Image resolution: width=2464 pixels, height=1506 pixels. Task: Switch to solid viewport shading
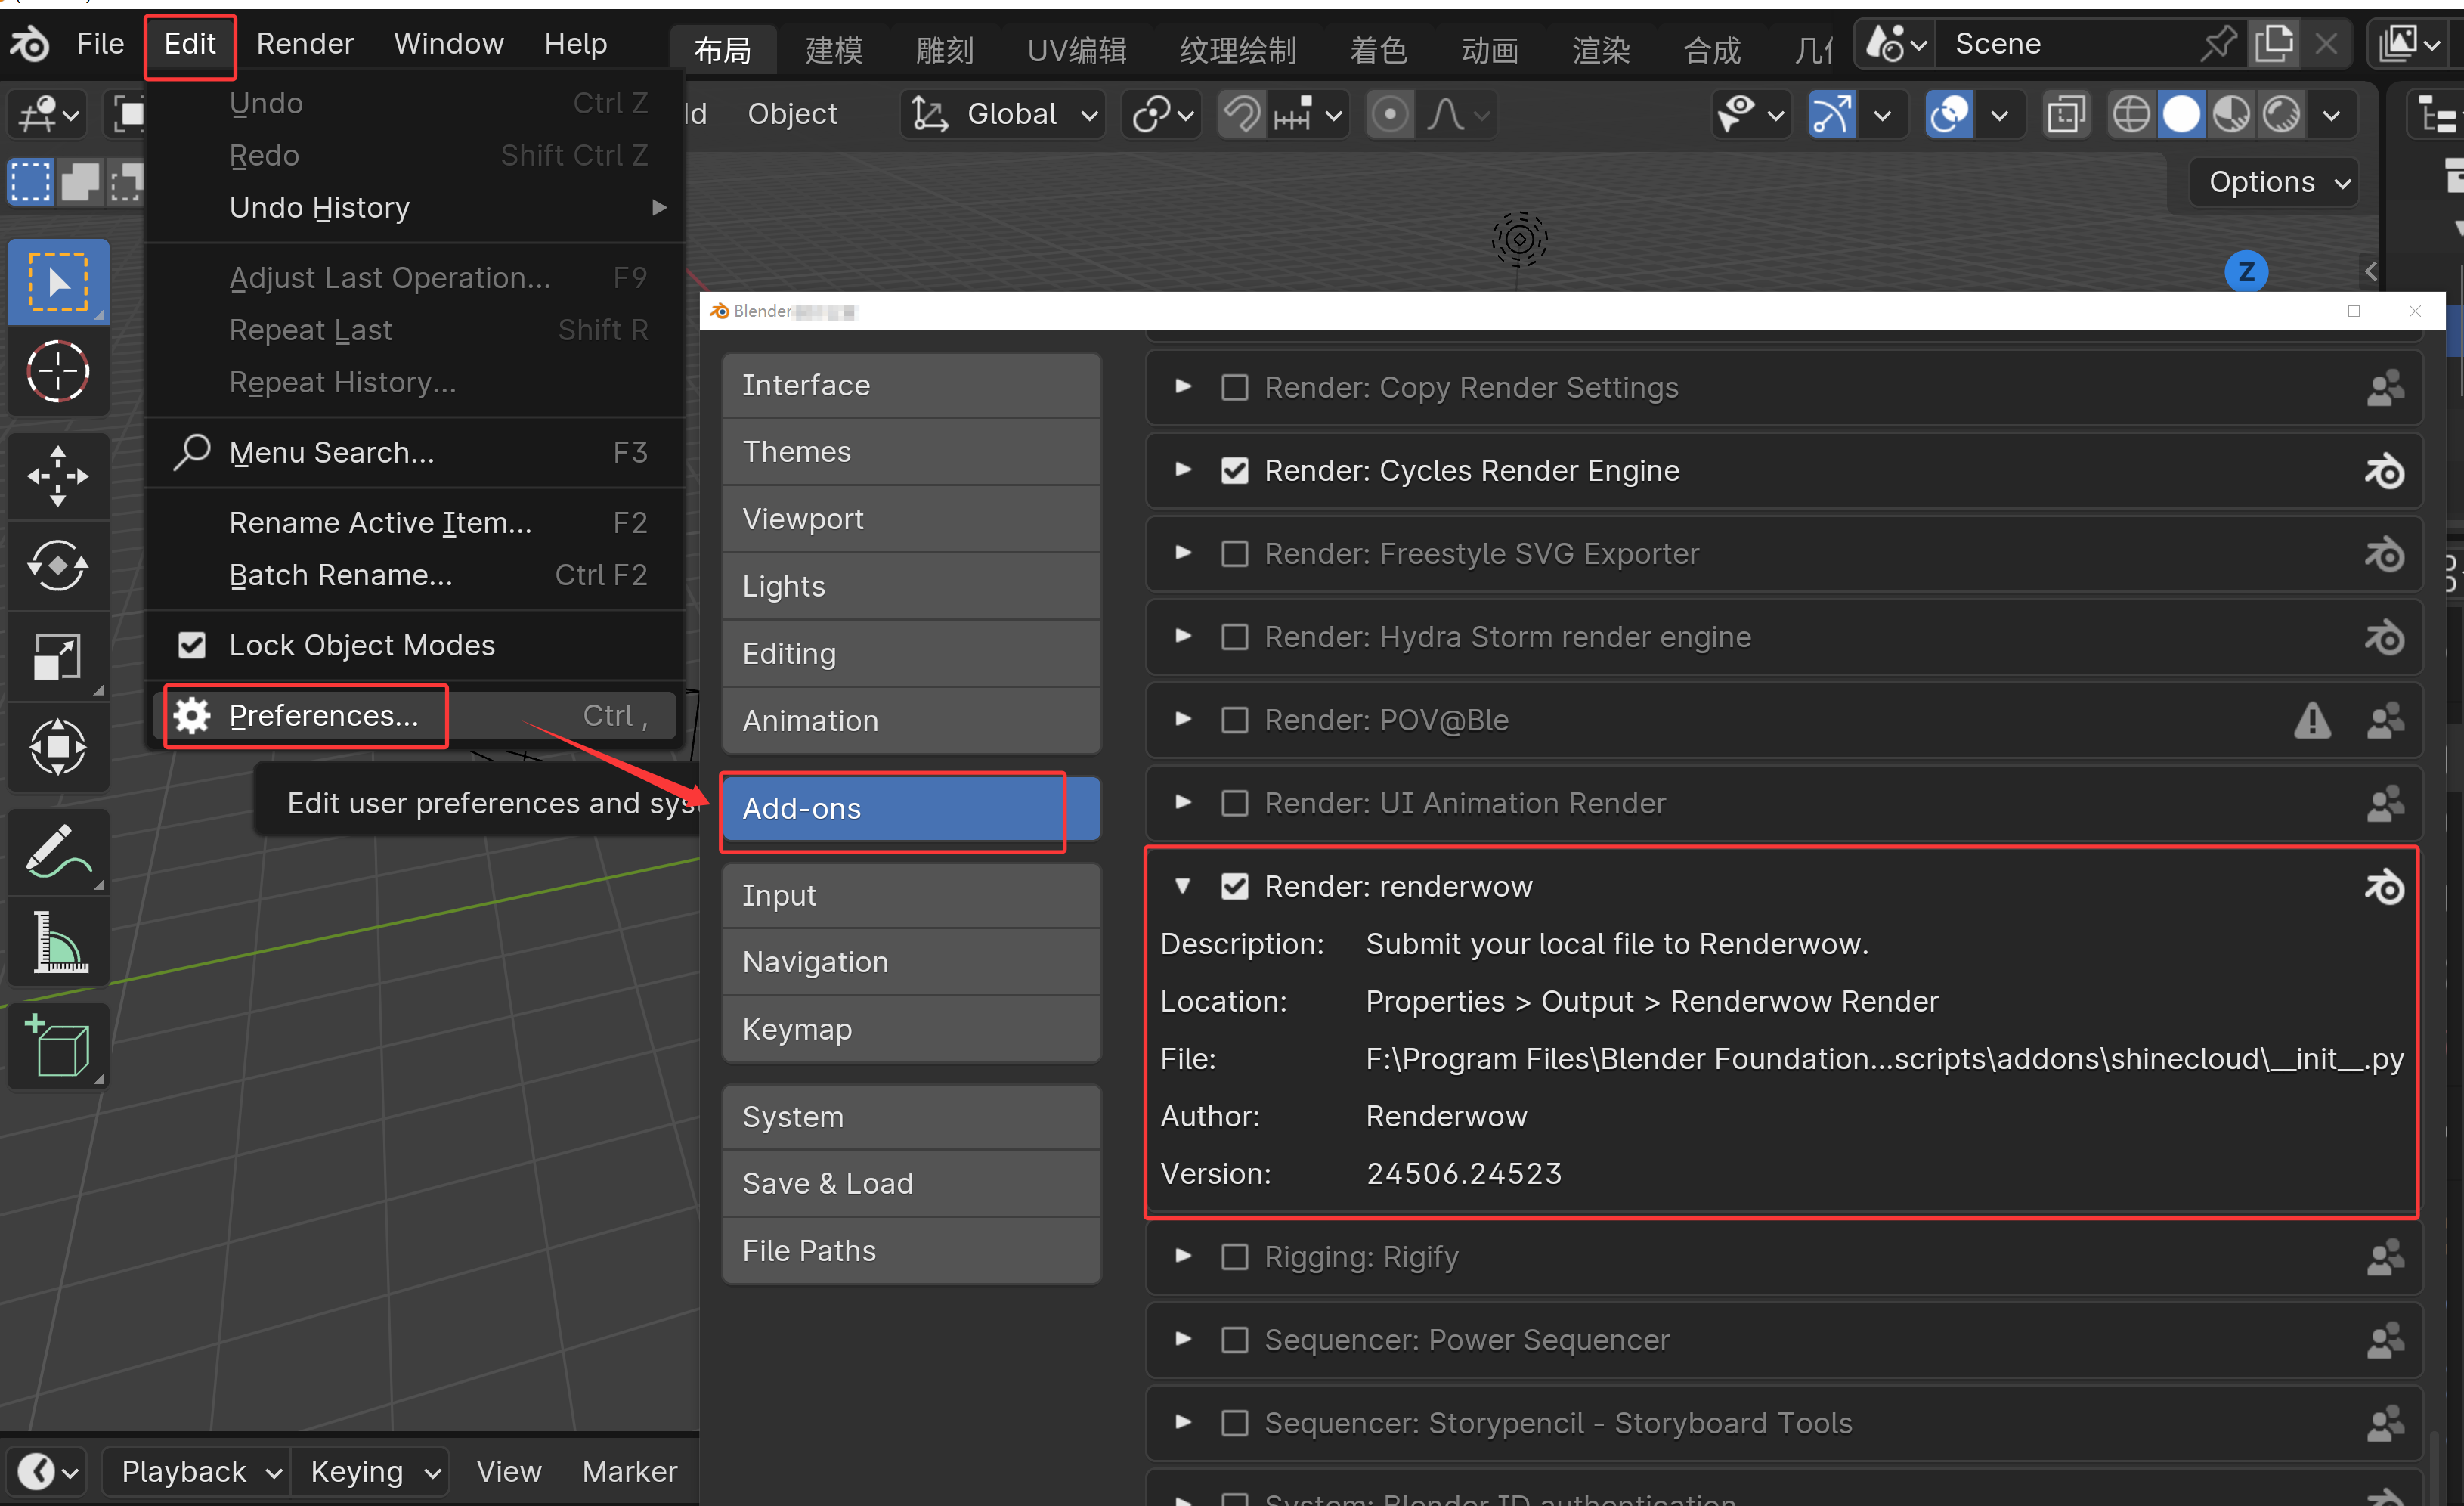(x=2181, y=114)
